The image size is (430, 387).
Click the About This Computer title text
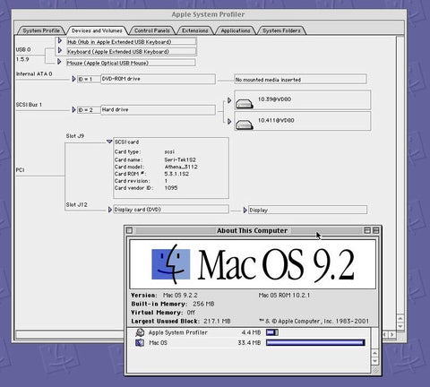pos(252,230)
